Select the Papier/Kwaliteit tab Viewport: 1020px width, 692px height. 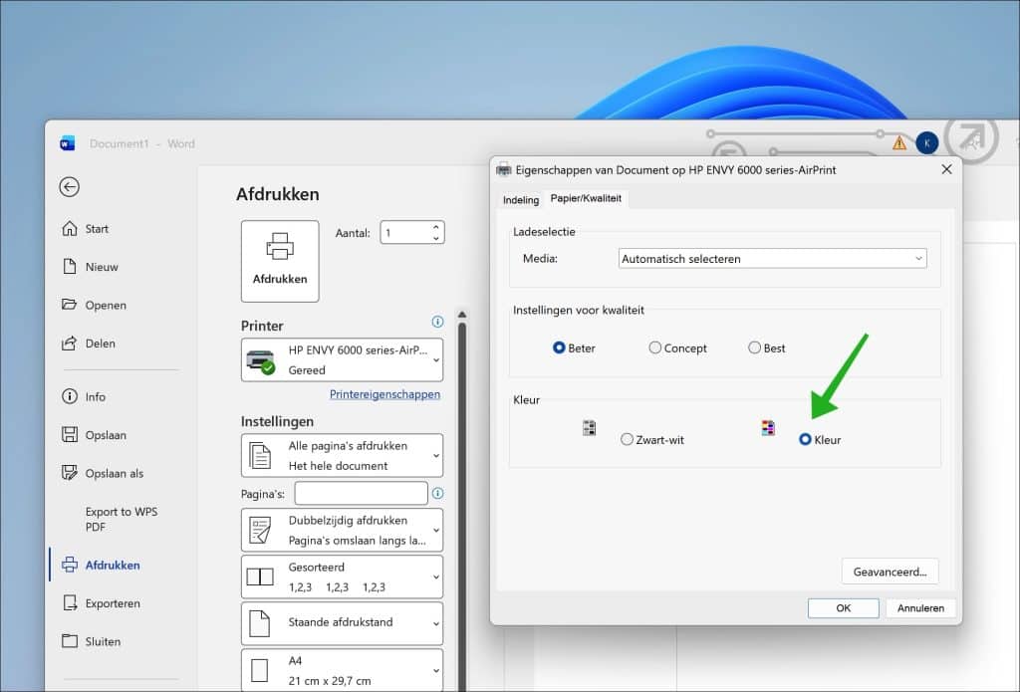(586, 198)
